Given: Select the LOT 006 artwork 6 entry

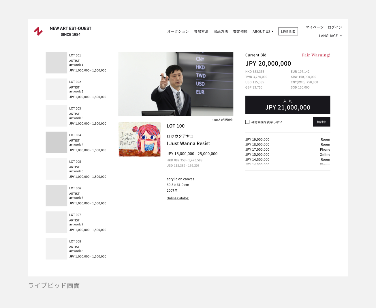Looking at the screenshot, I should point(76,196).
